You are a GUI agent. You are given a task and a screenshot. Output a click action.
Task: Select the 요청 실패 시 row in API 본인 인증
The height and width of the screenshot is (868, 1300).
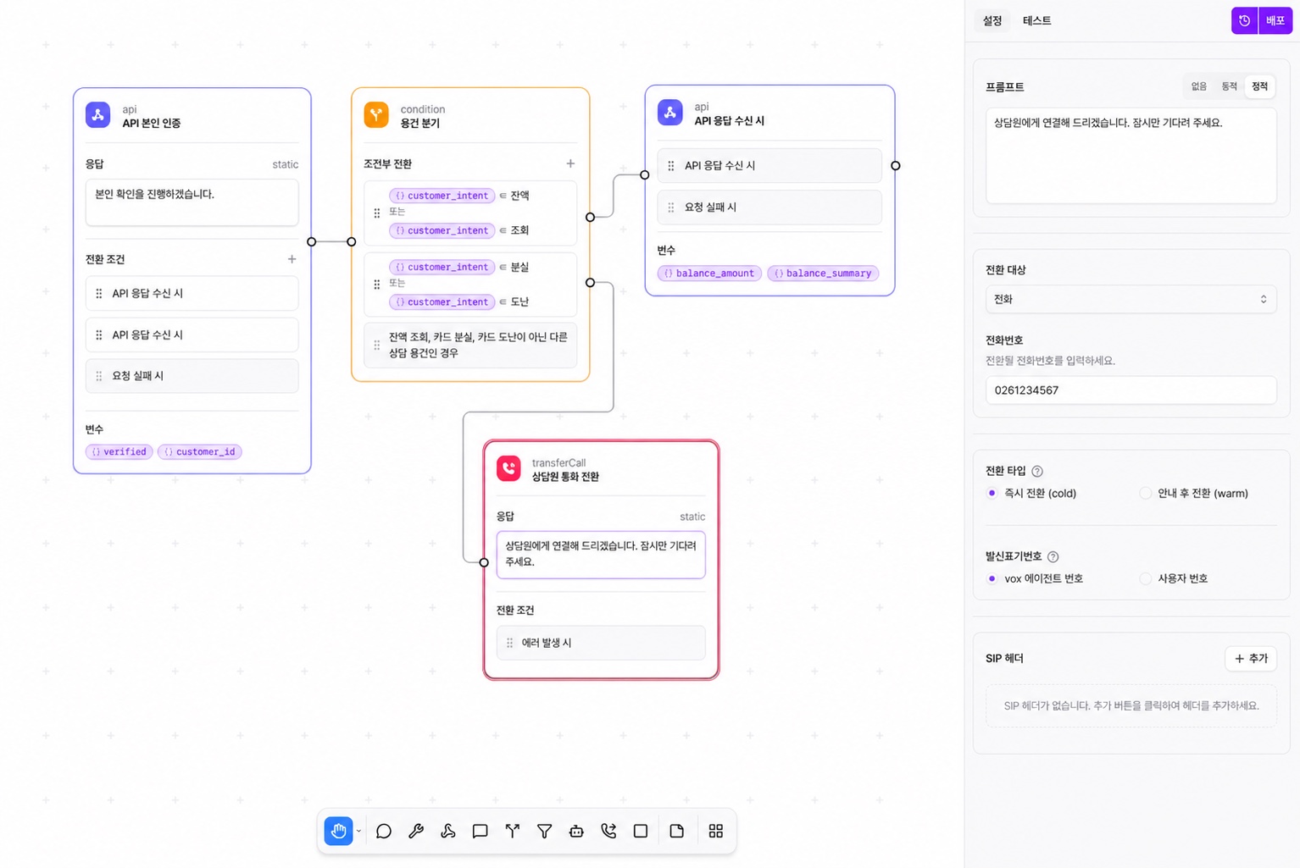click(x=192, y=376)
